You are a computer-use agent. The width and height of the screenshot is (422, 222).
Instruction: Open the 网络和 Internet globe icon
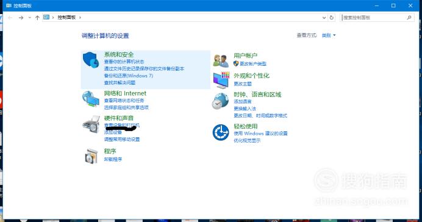(91, 99)
